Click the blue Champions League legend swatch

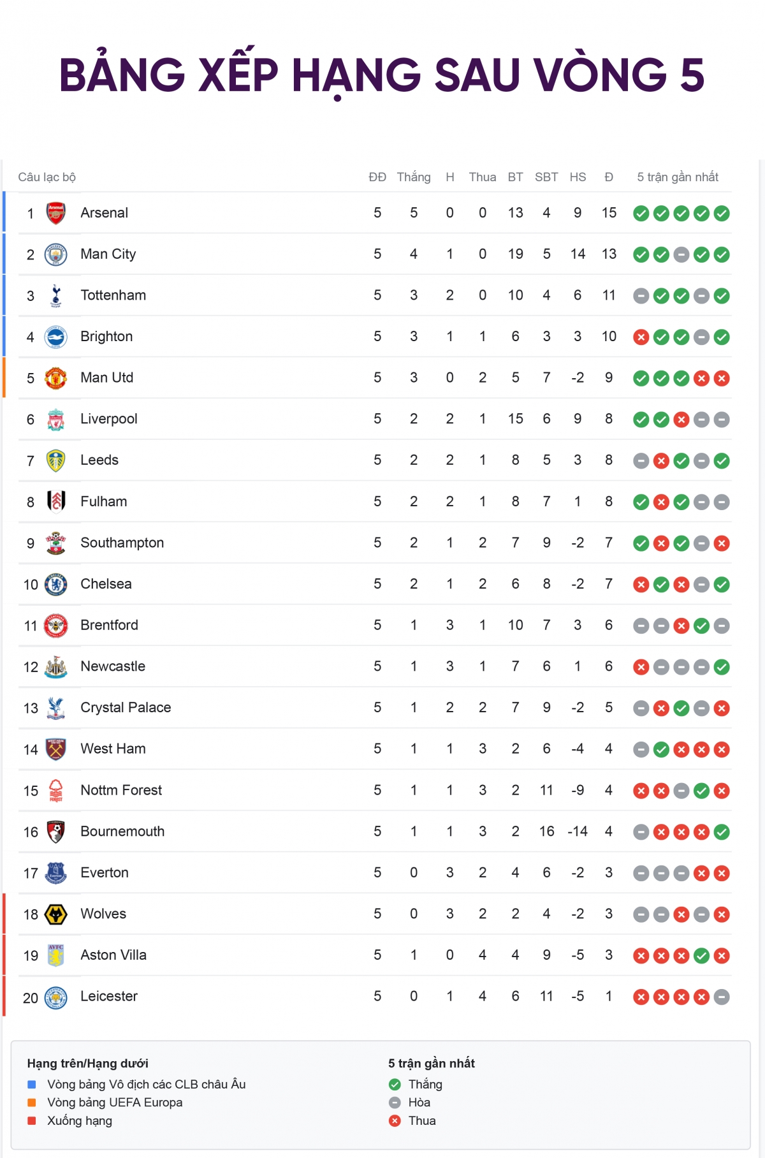32,1084
